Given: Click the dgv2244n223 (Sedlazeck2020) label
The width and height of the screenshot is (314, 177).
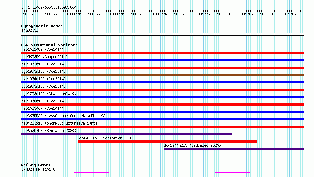Looking at the screenshot, I should pos(192,145).
